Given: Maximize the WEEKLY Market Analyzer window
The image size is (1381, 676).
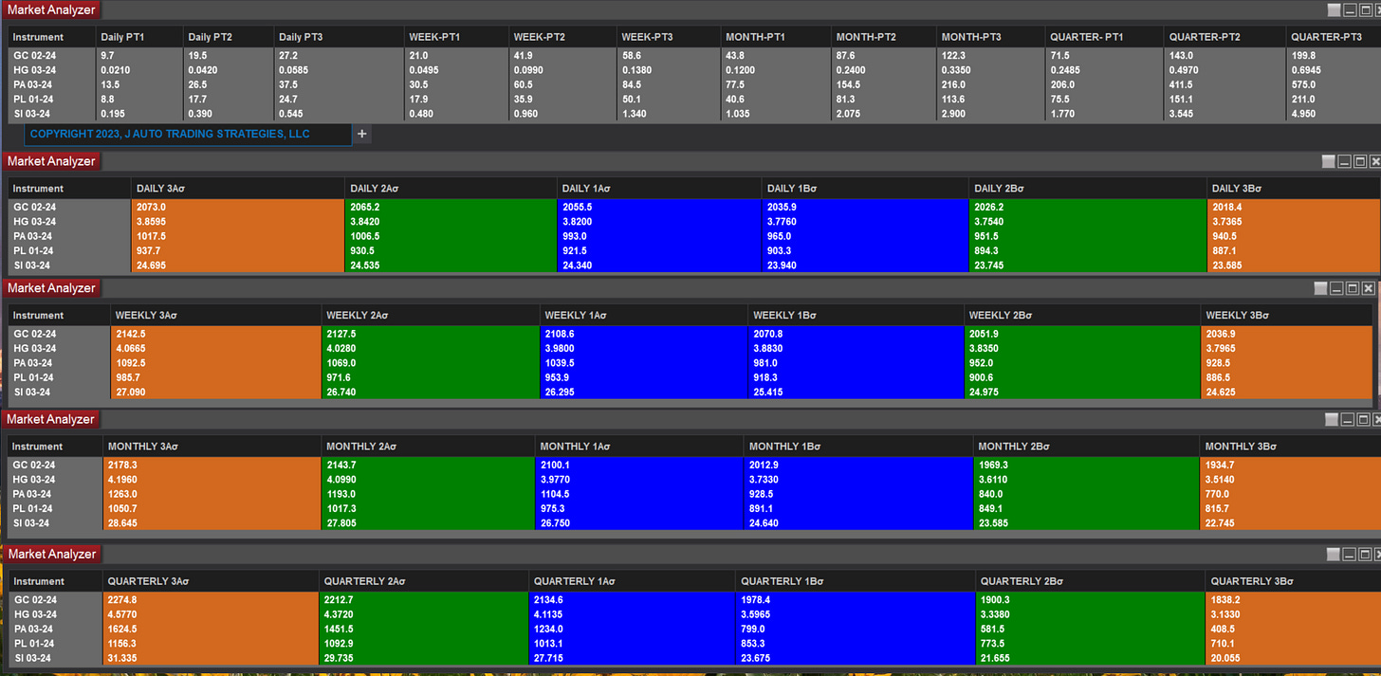Looking at the screenshot, I should (x=1352, y=288).
